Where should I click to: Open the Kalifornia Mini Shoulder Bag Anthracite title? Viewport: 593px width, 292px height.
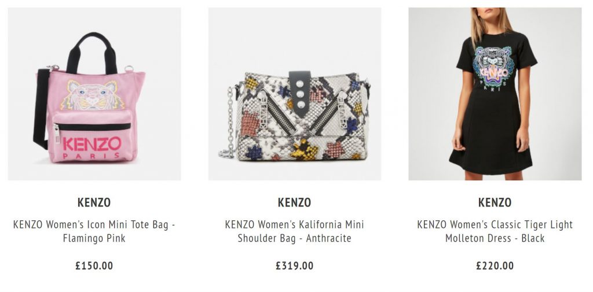pos(295,231)
